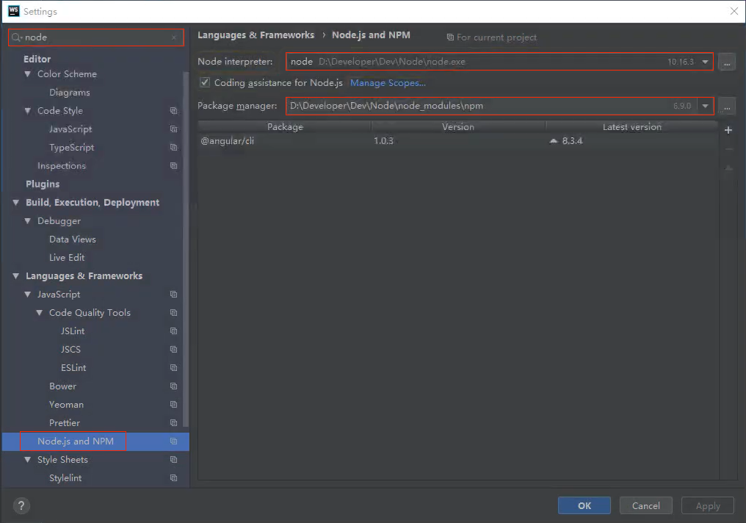Image resolution: width=746 pixels, height=523 pixels.
Task: Open Stylelint settings in the tree
Action: pos(65,477)
